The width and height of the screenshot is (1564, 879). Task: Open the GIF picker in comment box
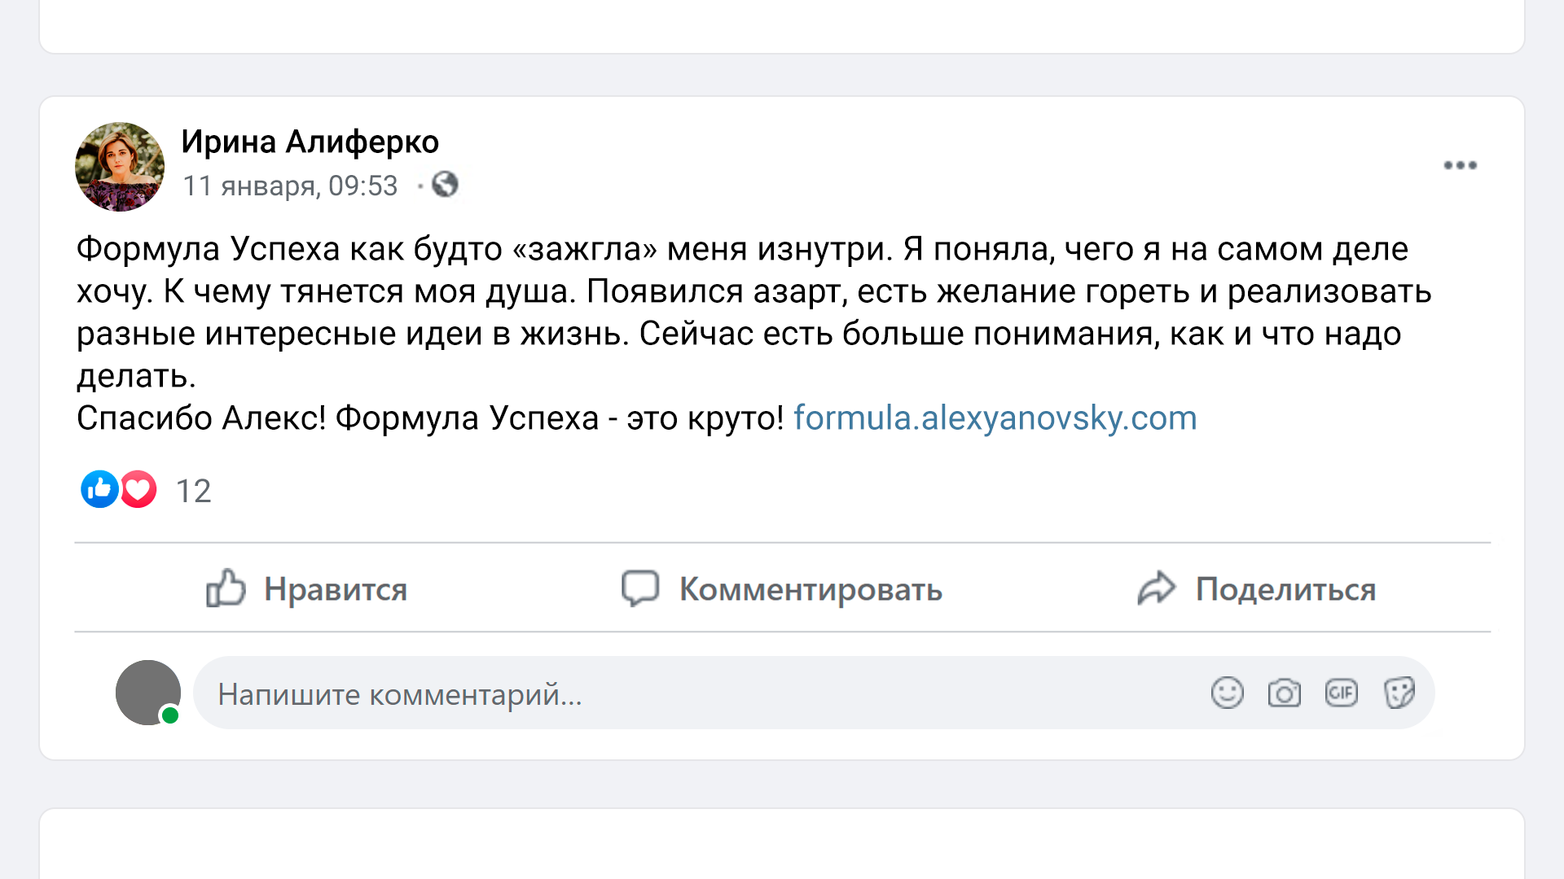[x=1341, y=693]
